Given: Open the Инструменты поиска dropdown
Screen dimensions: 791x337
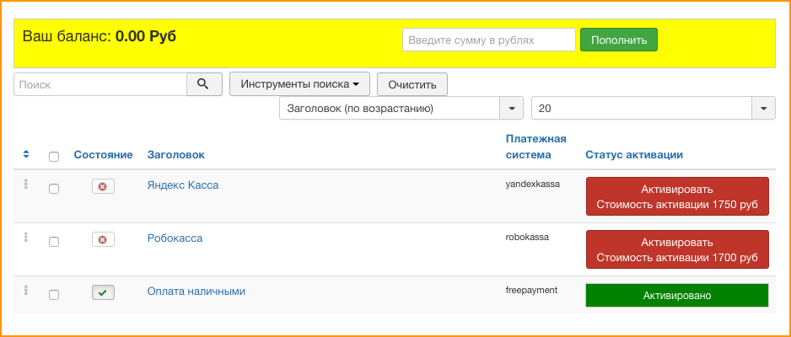Looking at the screenshot, I should click(x=299, y=84).
